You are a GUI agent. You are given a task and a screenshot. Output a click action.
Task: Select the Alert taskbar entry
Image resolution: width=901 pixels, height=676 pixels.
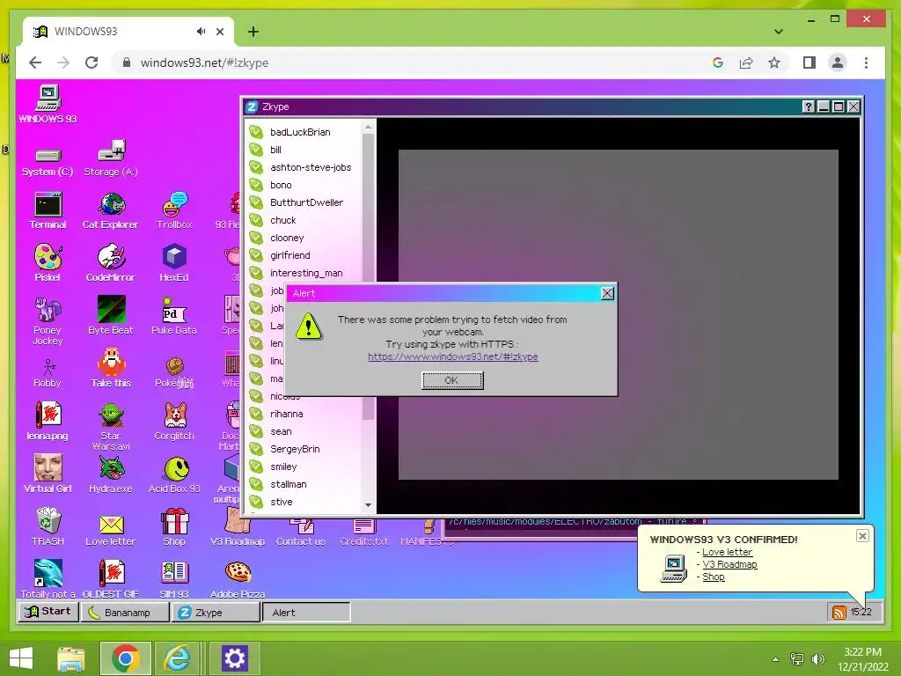[305, 613]
